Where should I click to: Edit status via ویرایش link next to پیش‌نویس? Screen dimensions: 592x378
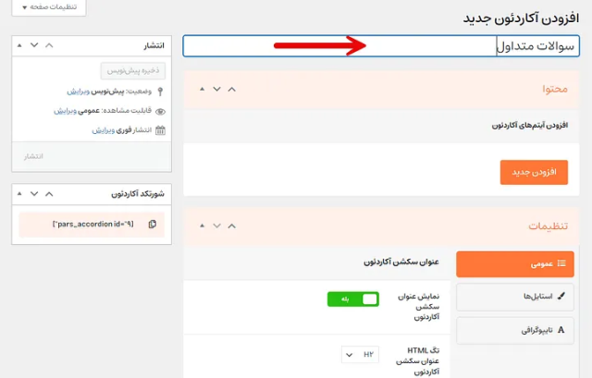pos(78,91)
